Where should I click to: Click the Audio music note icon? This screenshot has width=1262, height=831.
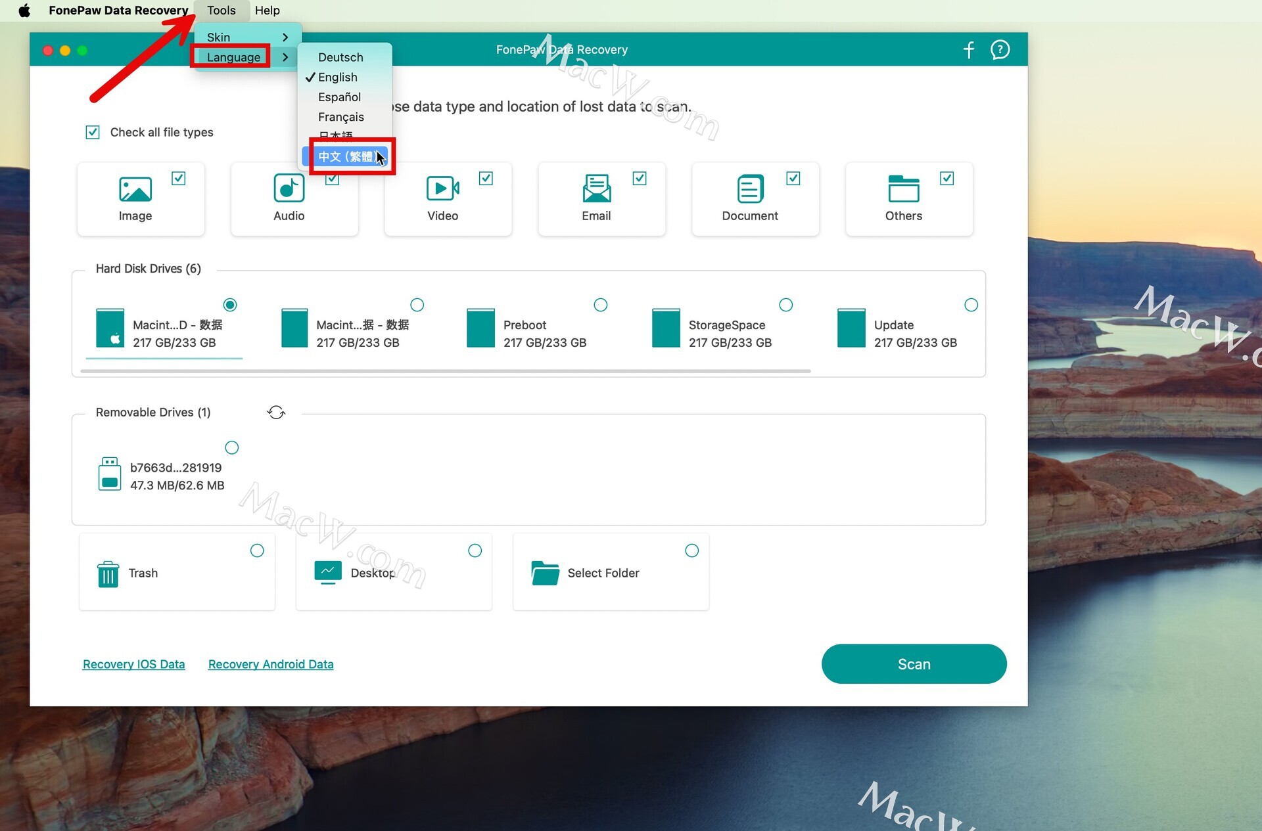(289, 189)
